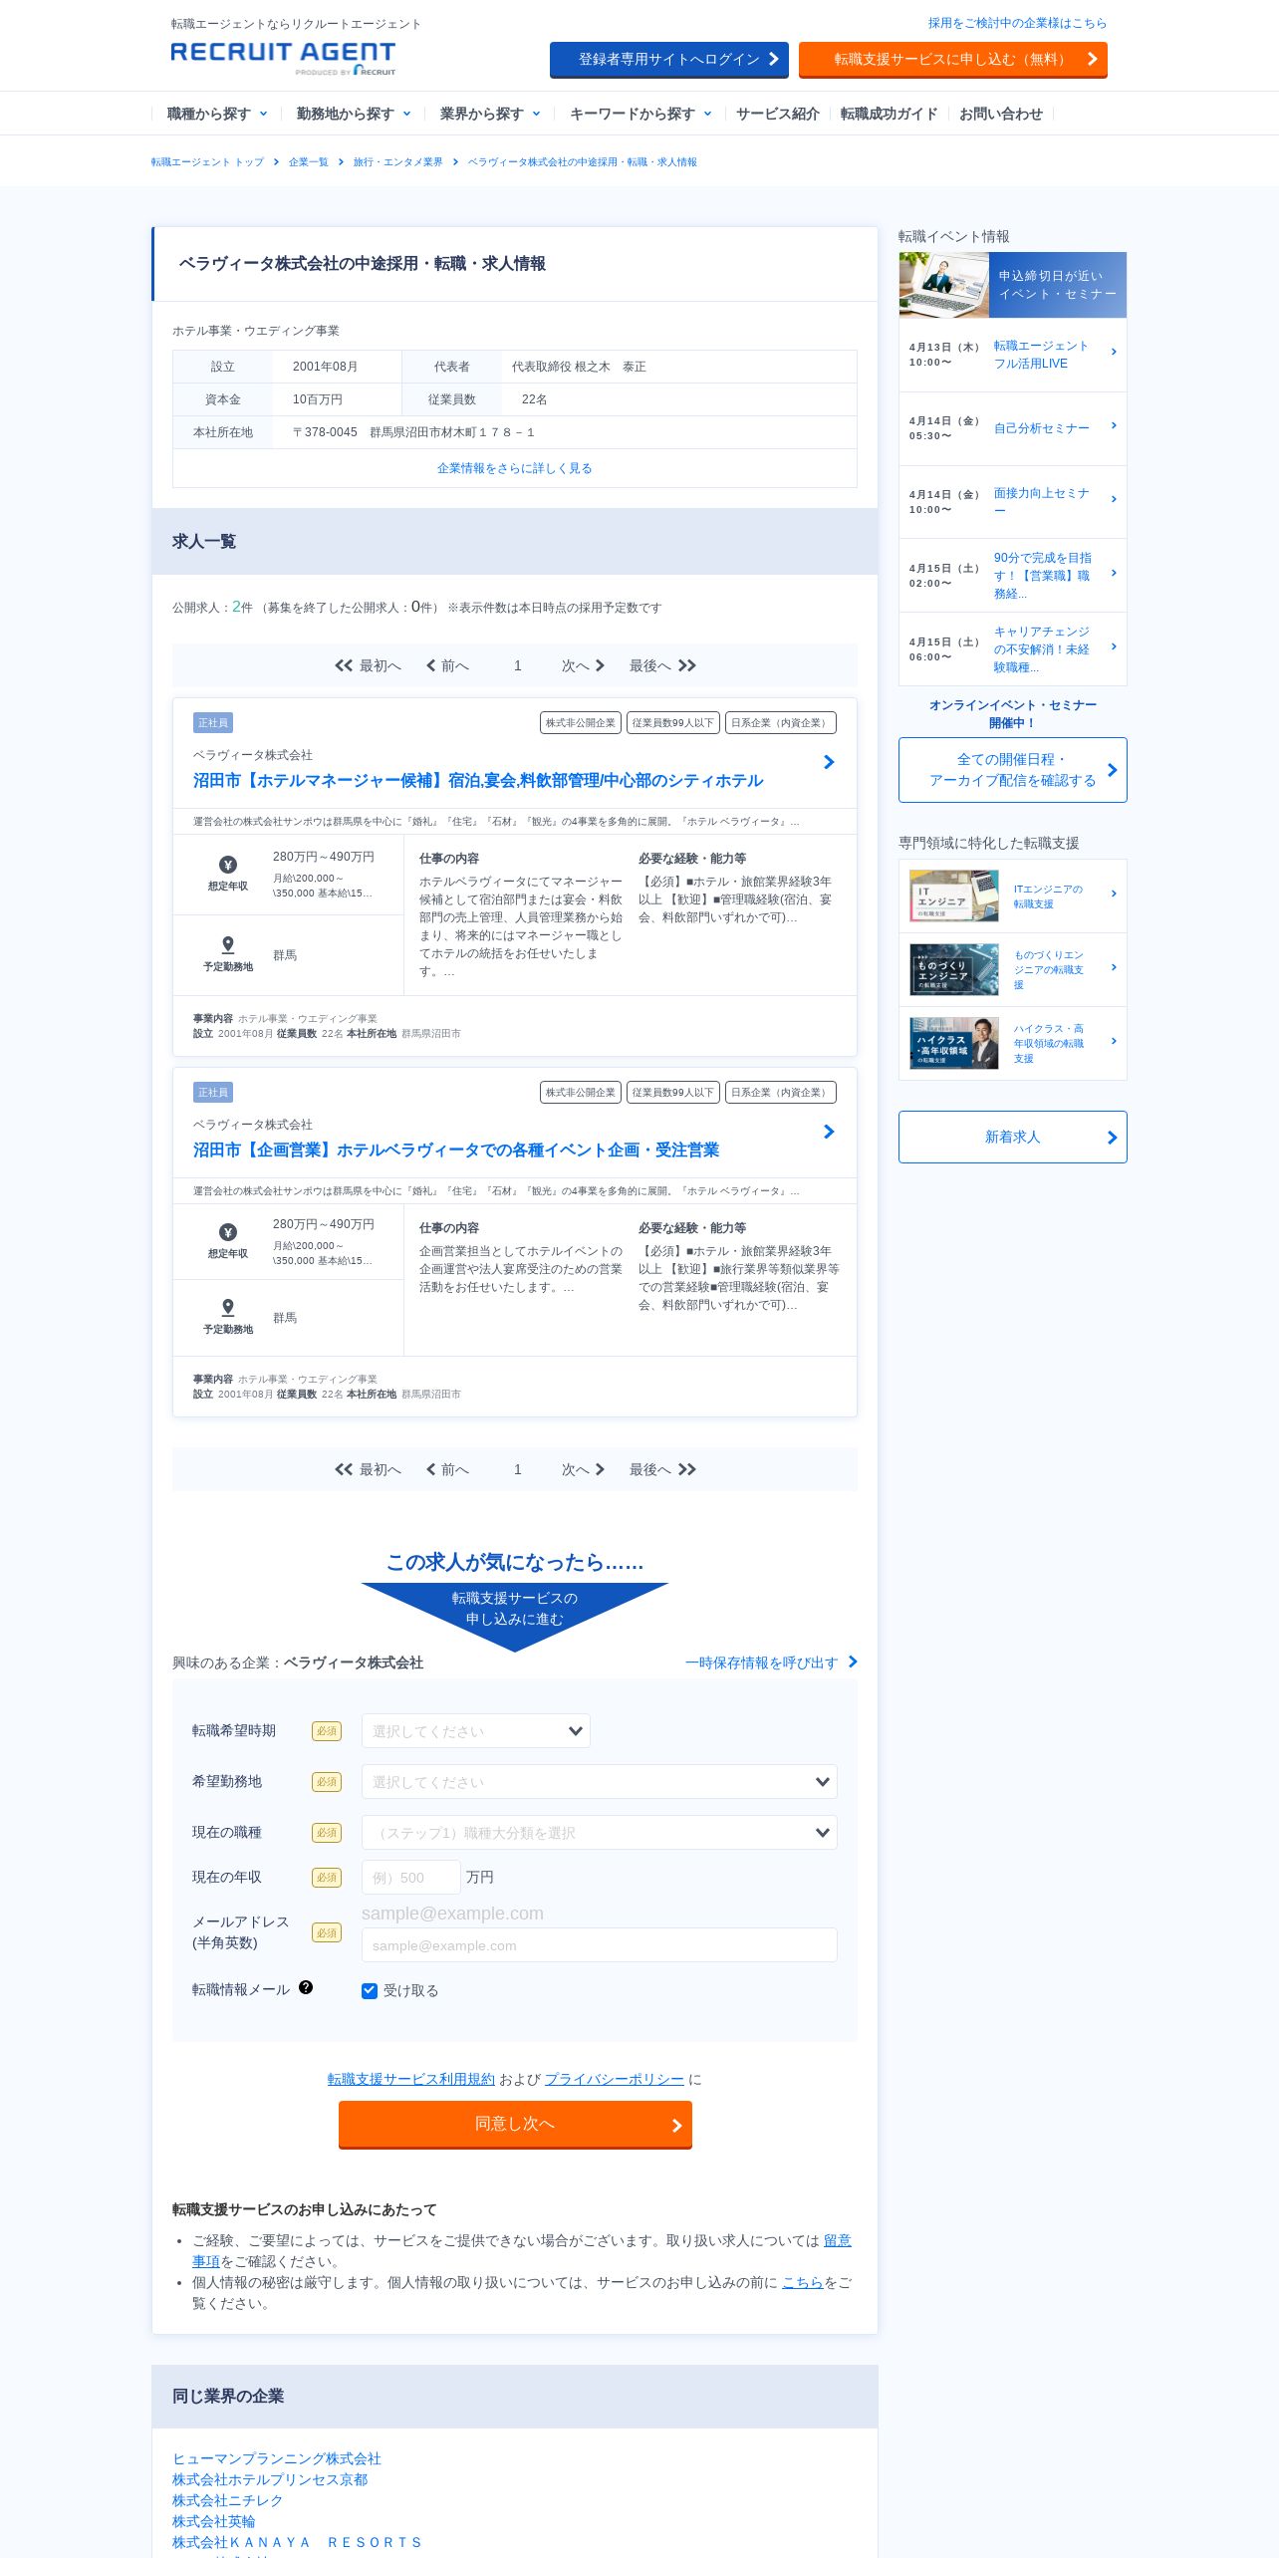Click 株式会社ホテルプリンセス京都 link
This screenshot has width=1279, height=2558.
pos(270,2479)
